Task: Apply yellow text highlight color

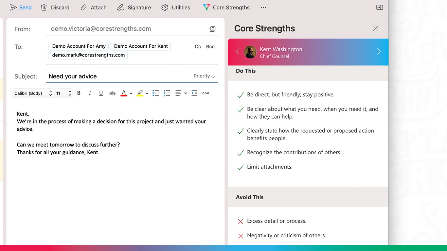Action: [140, 93]
